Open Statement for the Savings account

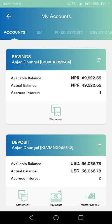[56, 113]
